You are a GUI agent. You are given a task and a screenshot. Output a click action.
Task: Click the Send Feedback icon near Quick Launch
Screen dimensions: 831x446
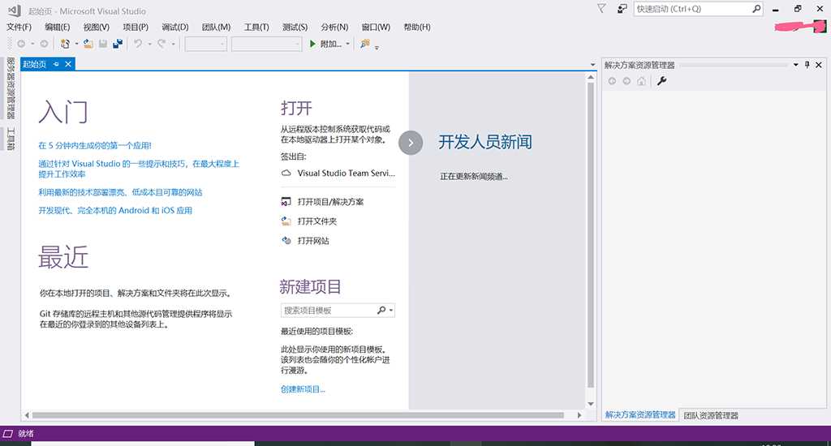coord(622,8)
